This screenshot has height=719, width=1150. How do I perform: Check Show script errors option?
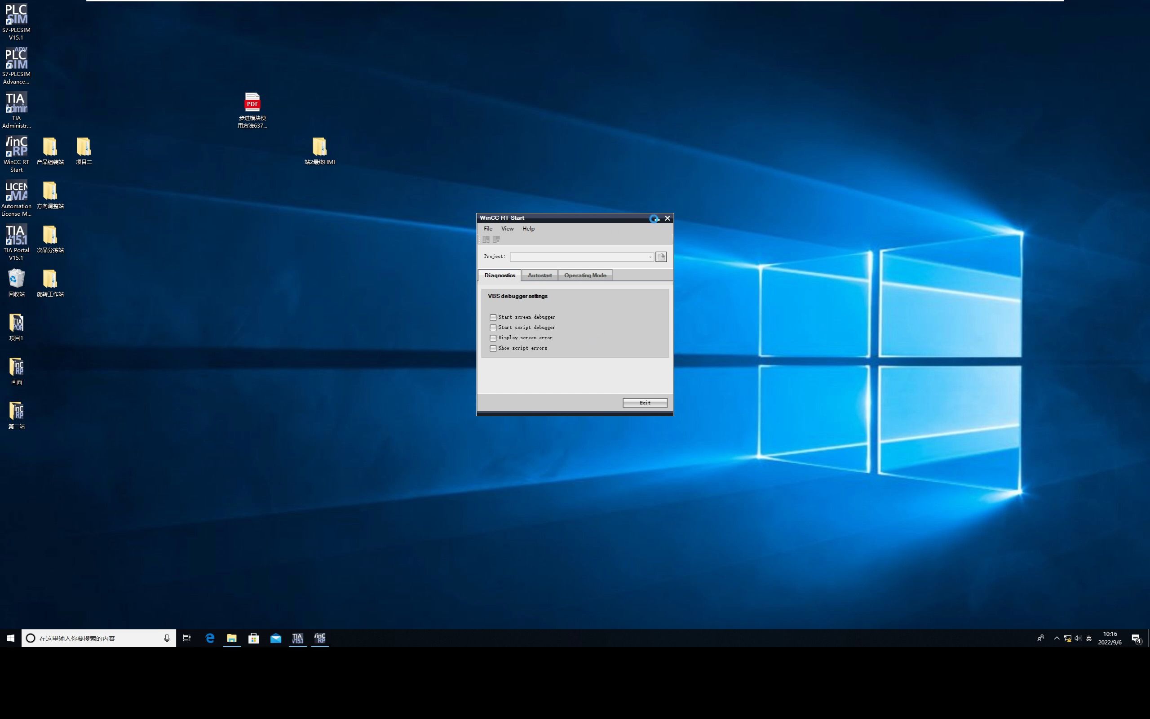(493, 349)
